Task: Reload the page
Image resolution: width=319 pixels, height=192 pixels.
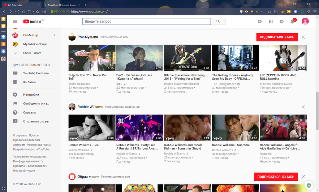Action: (x=17, y=12)
